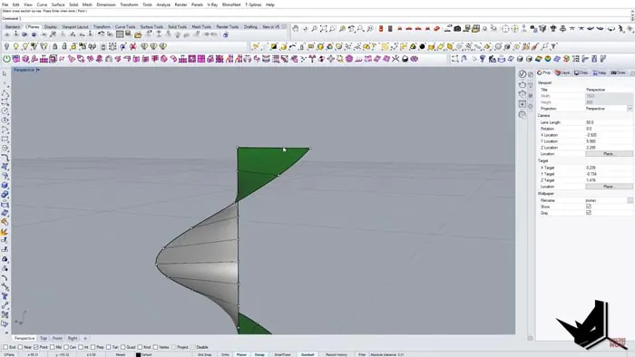
Task: Open the Filter status bar button
Action: coord(362,354)
